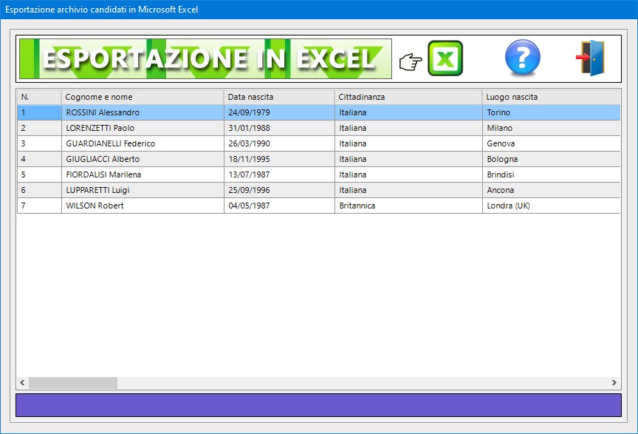The width and height of the screenshot is (638, 434).
Task: Click the Genova birthplace cell
Action: click(x=552, y=143)
